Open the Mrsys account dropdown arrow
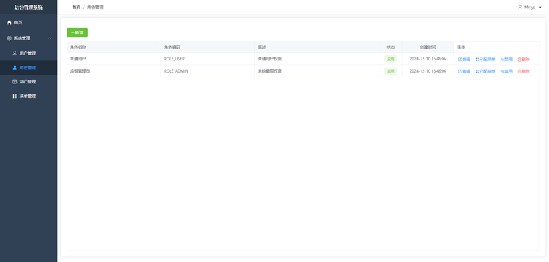Viewport: 549px width, 262px height. click(x=540, y=7)
